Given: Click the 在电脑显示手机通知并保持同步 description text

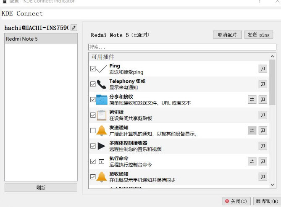Looking at the screenshot, I should point(142,180).
